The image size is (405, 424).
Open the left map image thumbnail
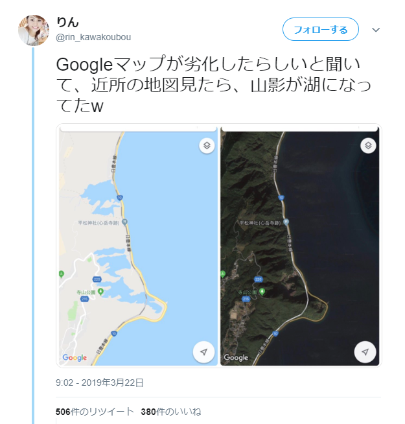(139, 246)
